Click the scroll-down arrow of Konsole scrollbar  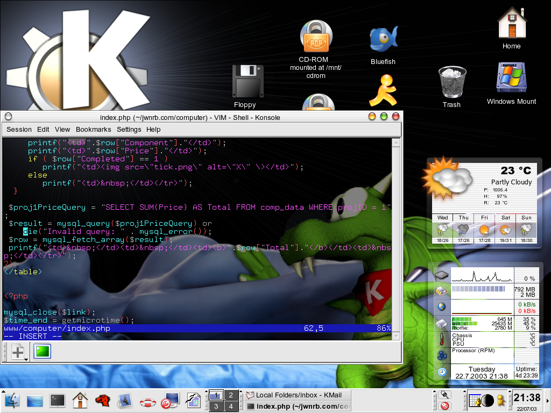[x=396, y=337]
